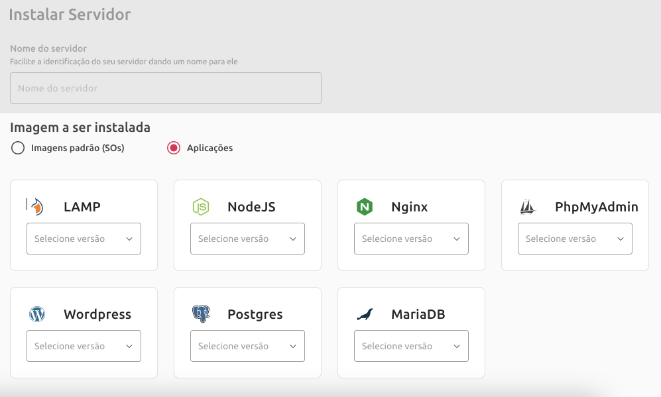Expand the Nginx version selector
This screenshot has width=661, height=397.
coord(411,239)
